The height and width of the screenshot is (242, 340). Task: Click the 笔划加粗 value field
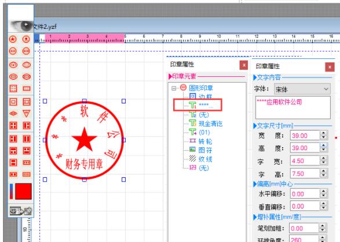[304, 228]
